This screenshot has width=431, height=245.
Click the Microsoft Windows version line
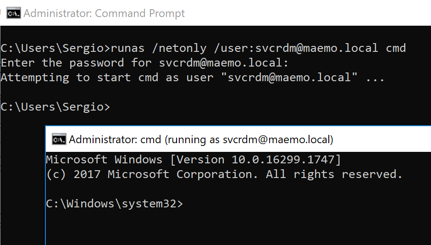coord(193,160)
